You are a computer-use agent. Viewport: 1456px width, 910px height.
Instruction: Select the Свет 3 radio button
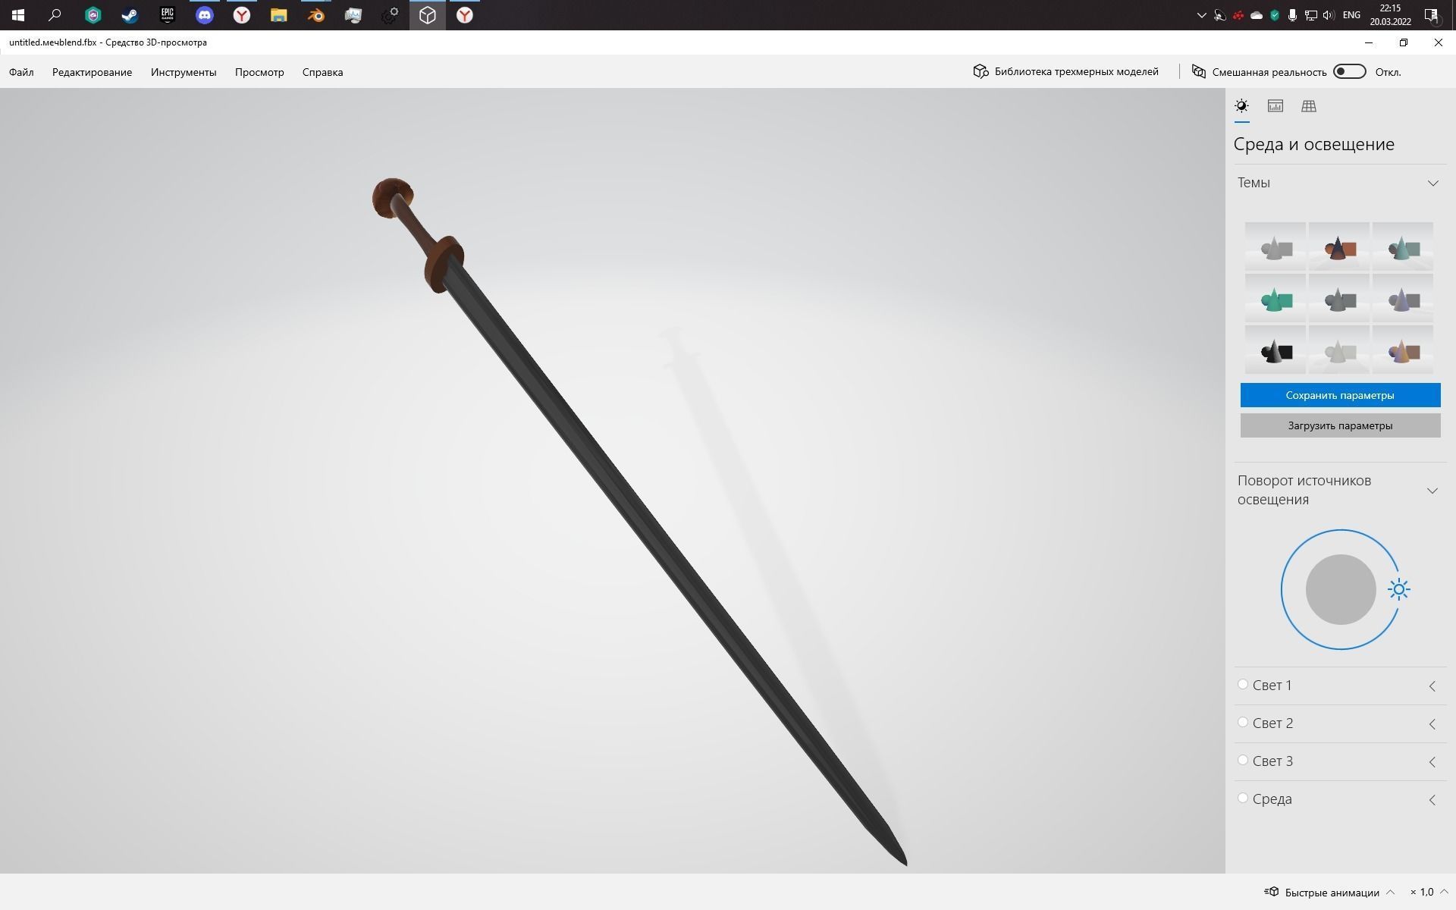(x=1242, y=760)
